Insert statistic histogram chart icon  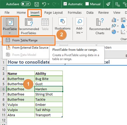123,26
